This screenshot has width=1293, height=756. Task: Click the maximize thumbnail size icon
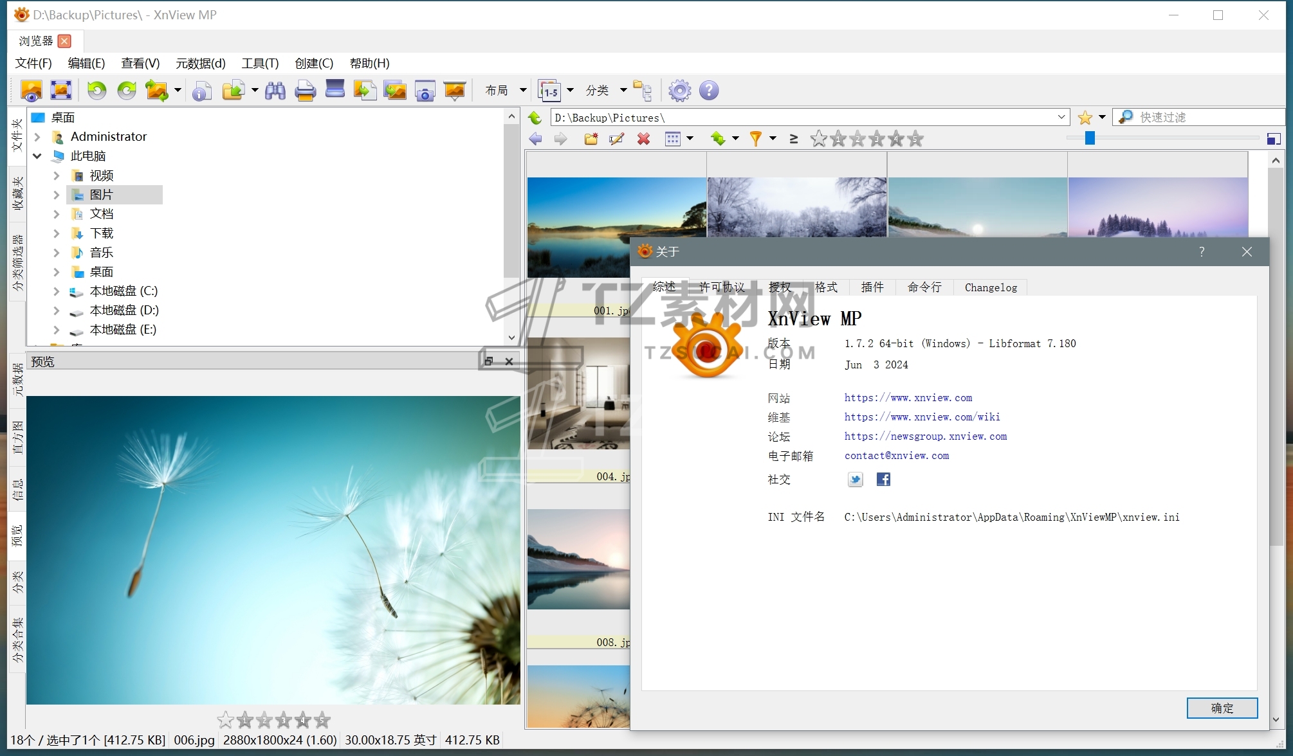[1273, 139]
